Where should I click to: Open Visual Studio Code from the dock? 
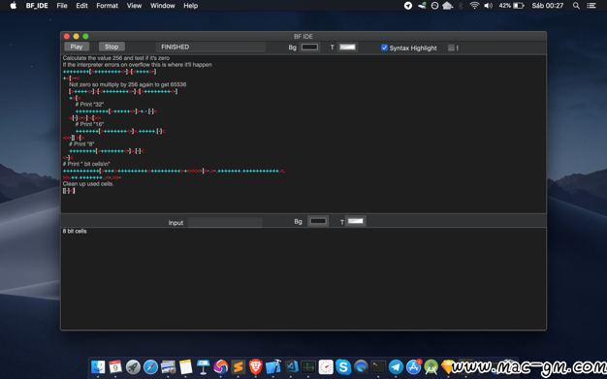coord(291,366)
